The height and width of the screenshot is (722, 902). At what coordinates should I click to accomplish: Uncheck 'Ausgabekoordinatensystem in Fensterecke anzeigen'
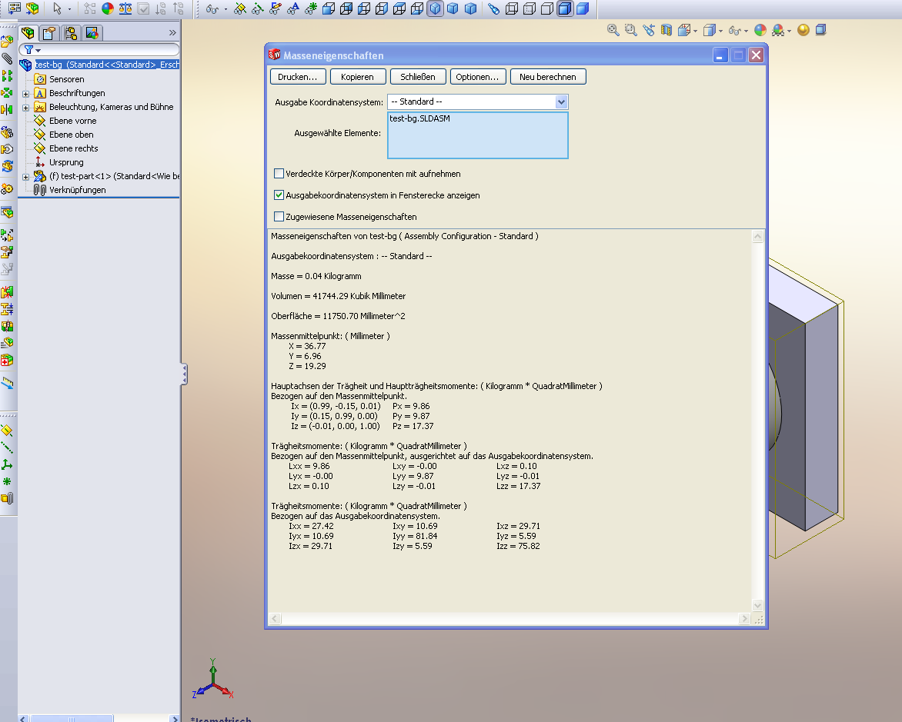[x=279, y=195]
